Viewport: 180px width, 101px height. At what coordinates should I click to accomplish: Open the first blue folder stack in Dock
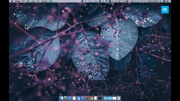click(x=106, y=98)
